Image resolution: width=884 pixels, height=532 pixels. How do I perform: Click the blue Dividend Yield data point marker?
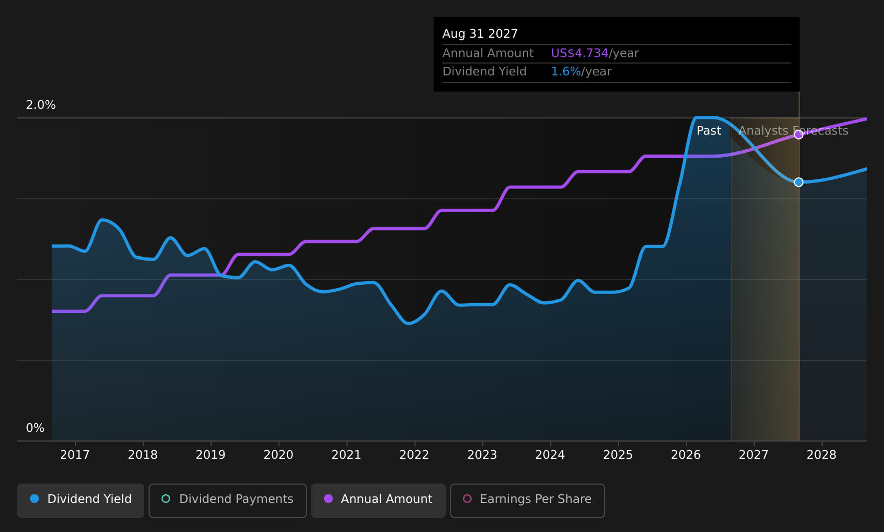pos(799,182)
